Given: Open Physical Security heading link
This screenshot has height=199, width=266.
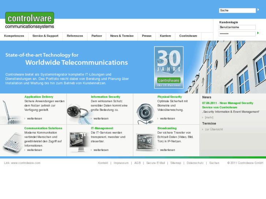Looking at the screenshot, I should point(169,97).
